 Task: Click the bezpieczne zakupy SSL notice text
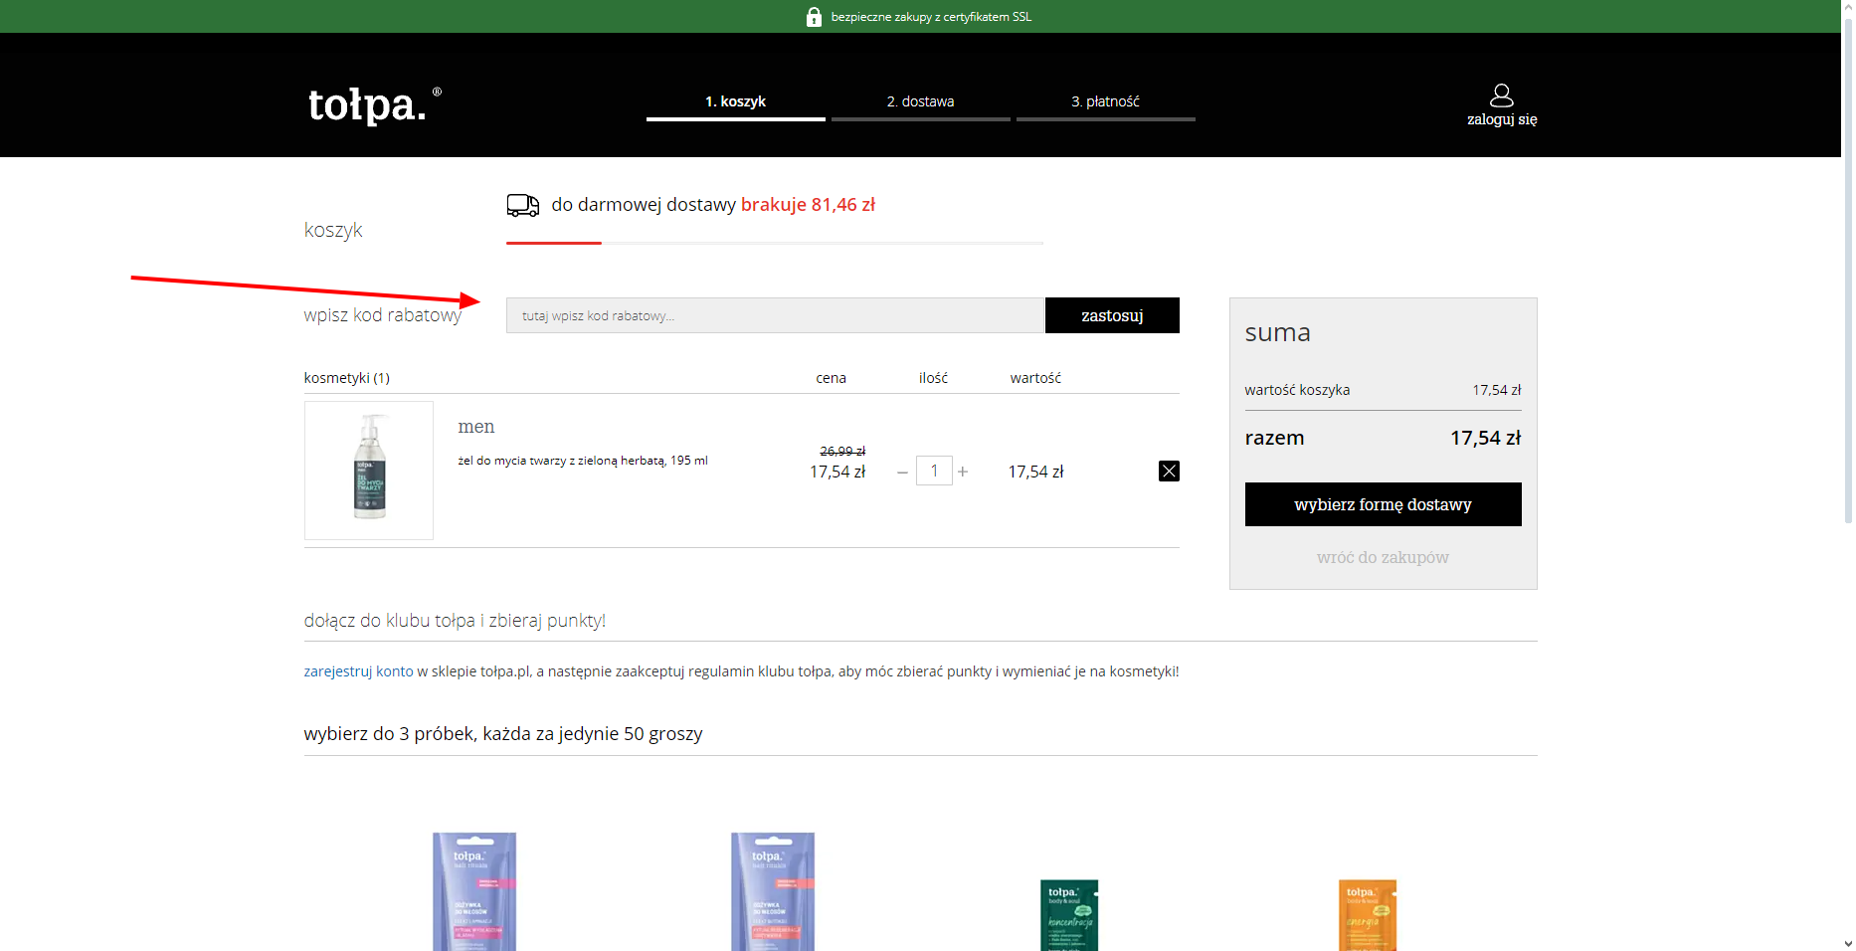(931, 17)
